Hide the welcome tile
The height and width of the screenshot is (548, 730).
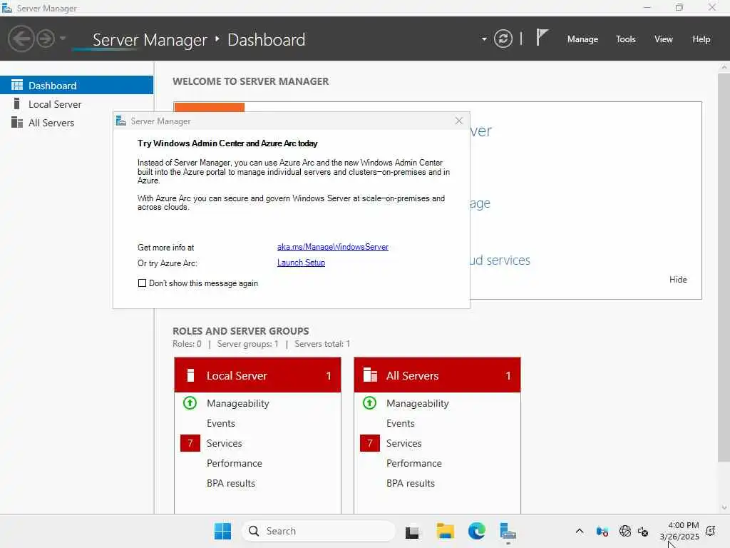pos(678,280)
